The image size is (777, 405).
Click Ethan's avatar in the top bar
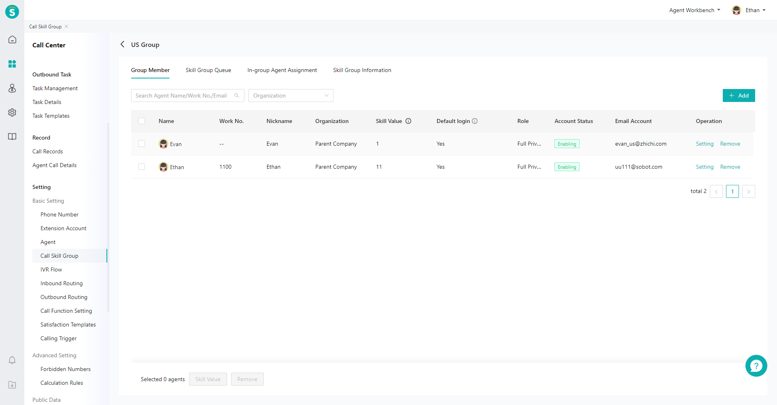click(737, 10)
